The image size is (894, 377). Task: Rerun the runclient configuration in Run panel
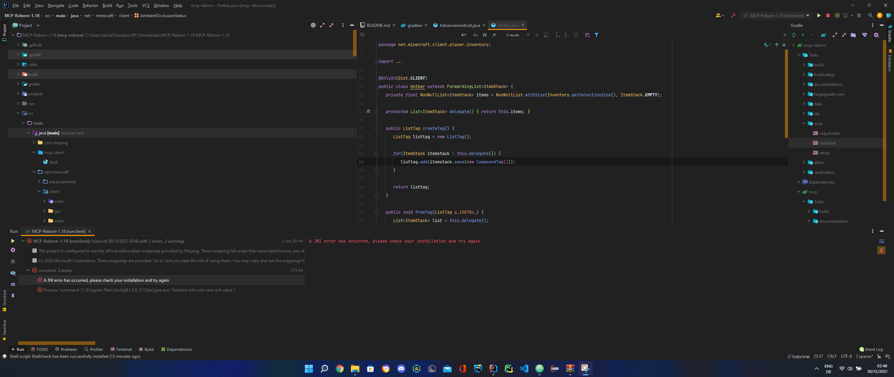(x=13, y=241)
